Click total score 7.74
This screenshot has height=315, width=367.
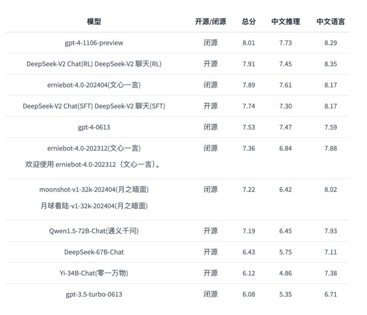248,106
